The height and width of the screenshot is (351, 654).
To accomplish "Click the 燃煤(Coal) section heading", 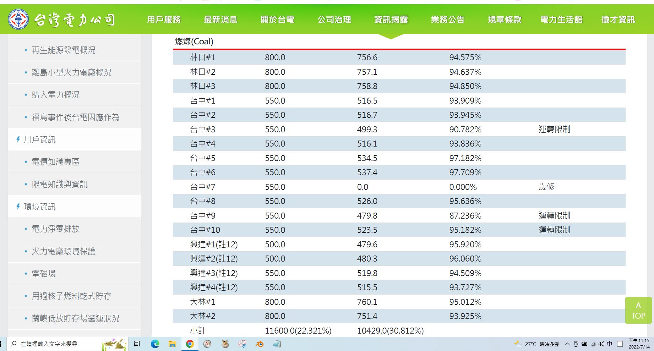I will (x=194, y=42).
